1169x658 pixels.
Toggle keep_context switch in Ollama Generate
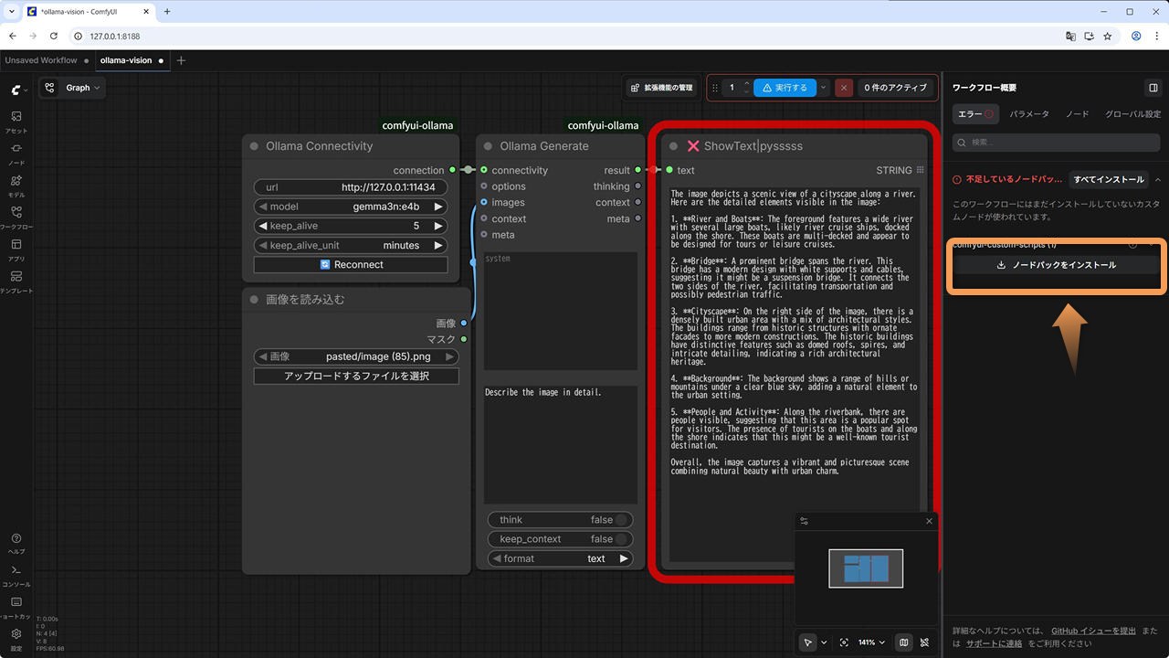[620, 539]
